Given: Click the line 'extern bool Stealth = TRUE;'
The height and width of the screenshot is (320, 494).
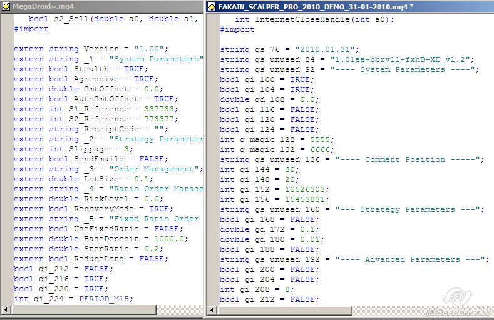Looking at the screenshot, I should point(81,69).
